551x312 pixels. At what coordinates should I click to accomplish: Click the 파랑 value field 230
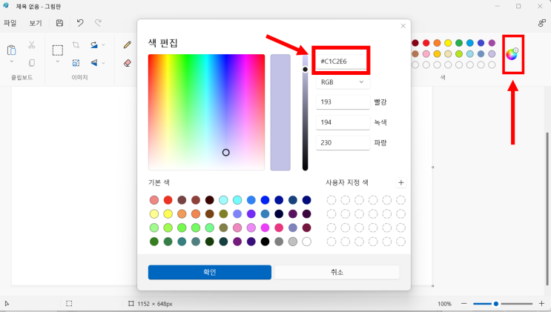pyautogui.click(x=343, y=142)
